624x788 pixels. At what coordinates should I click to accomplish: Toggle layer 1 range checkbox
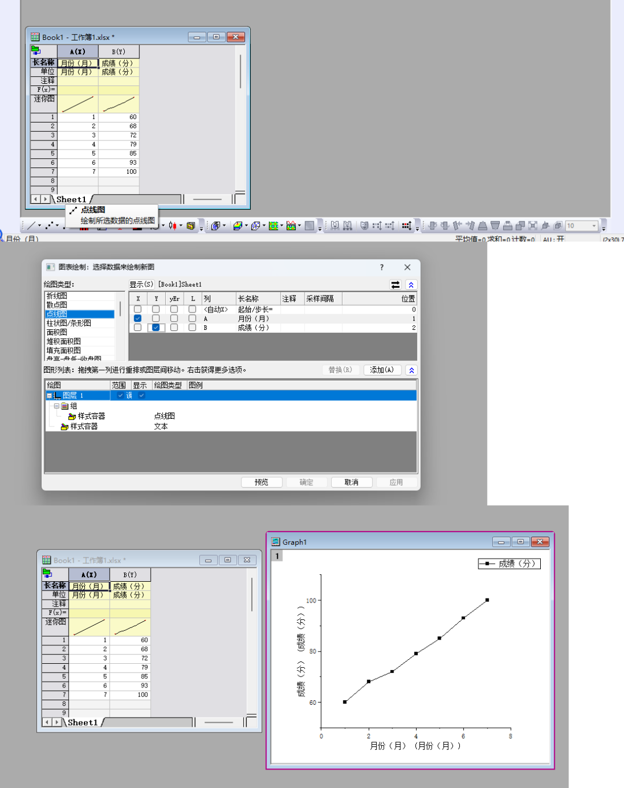point(120,395)
